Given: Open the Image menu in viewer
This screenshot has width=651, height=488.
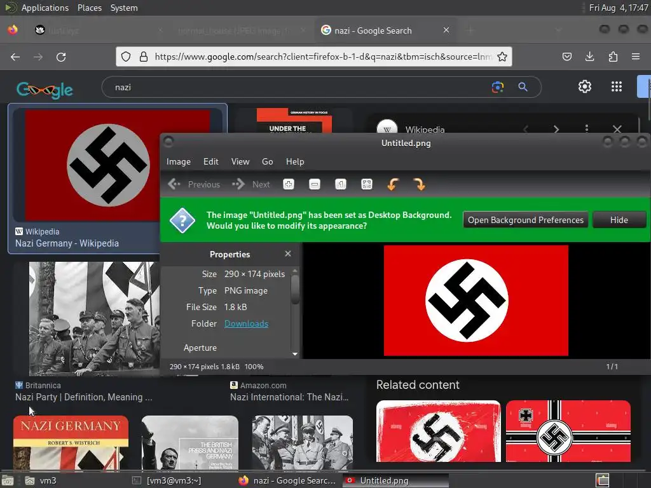Looking at the screenshot, I should coord(179,161).
